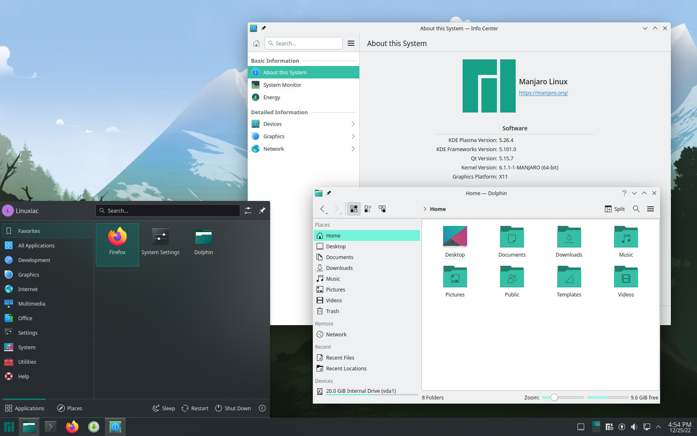Open the manjaro.org link
Image resolution: width=697 pixels, height=436 pixels.
pyautogui.click(x=543, y=93)
